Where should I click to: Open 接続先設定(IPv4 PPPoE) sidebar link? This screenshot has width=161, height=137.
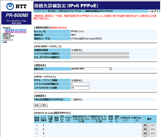[x=16, y=30]
